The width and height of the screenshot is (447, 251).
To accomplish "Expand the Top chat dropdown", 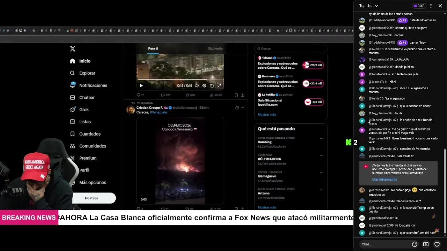I will click(369, 6).
